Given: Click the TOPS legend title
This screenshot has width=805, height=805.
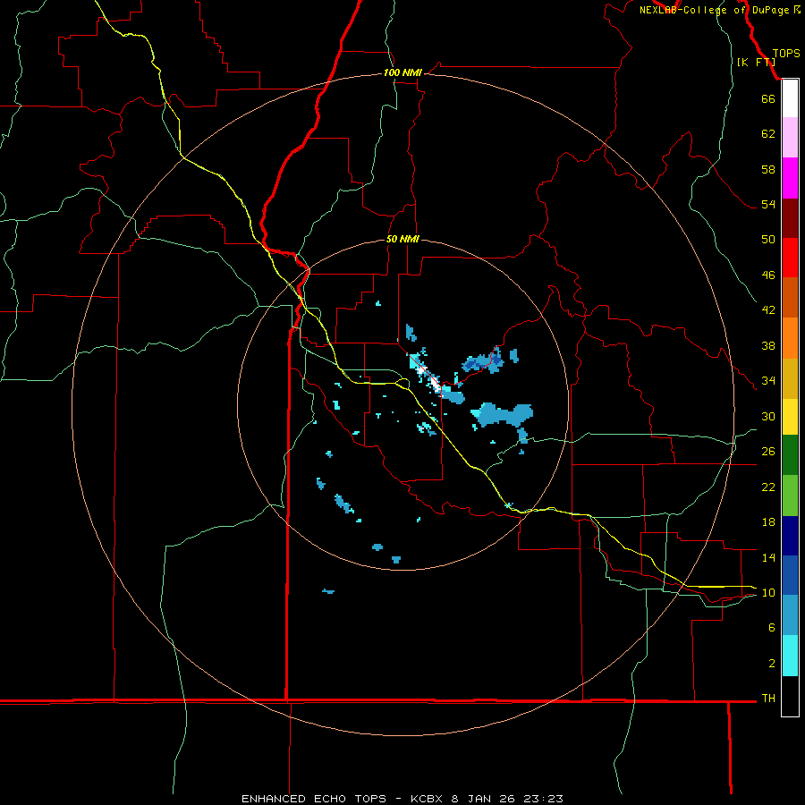Looking at the screenshot, I should [786, 53].
